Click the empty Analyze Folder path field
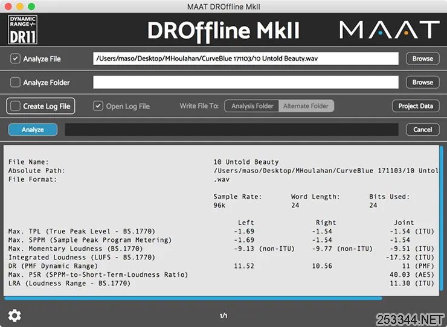This screenshot has height=327, width=447. (246, 82)
